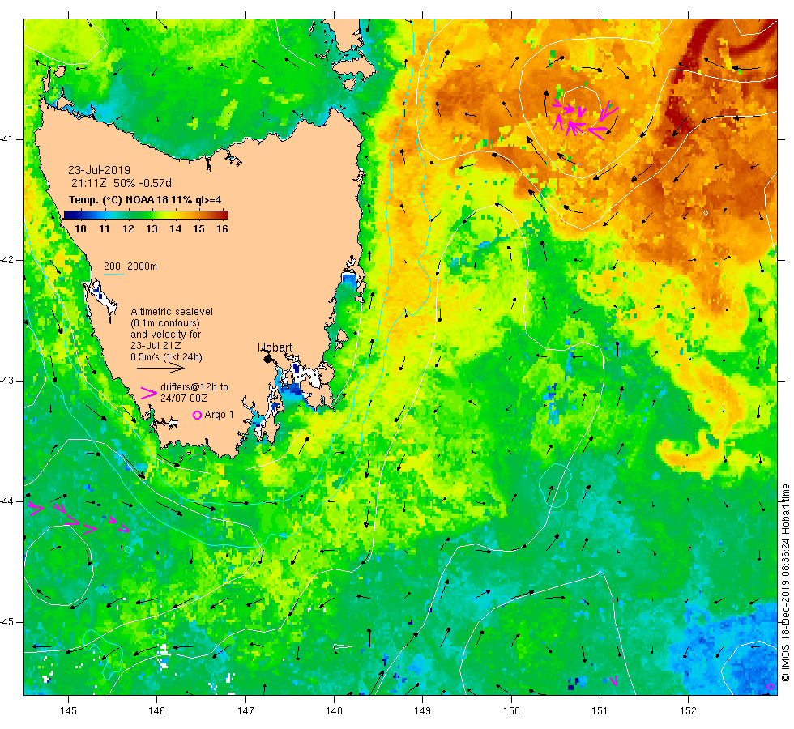Screen dimensions: 794x729
Task: Click the Hobart city label
Action: click(275, 347)
